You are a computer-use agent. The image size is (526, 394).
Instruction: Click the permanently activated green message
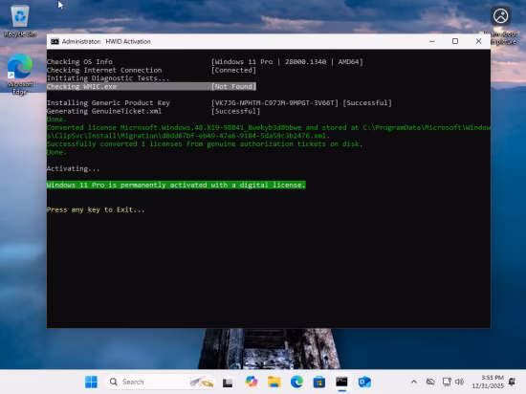point(176,186)
